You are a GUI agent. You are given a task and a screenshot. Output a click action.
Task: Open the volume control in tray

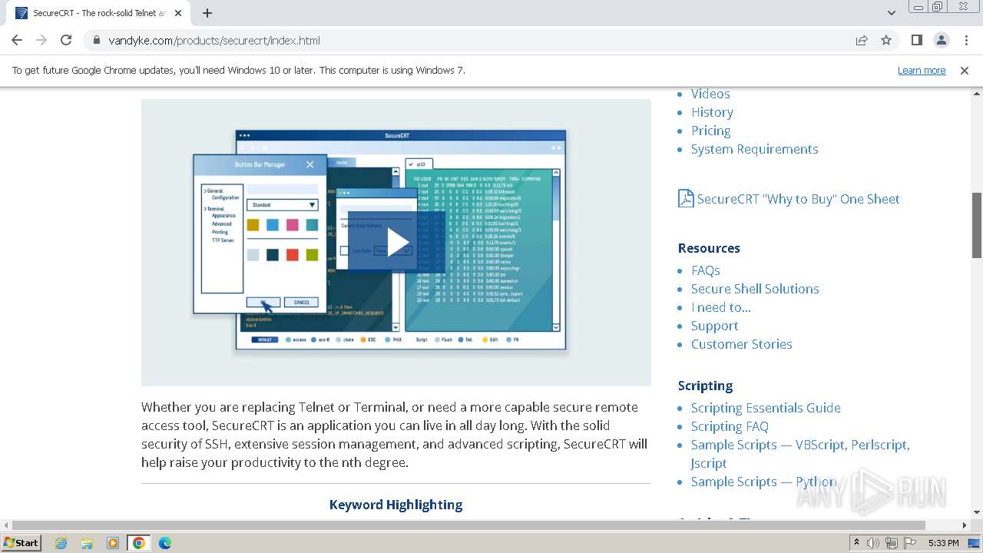coord(873,543)
